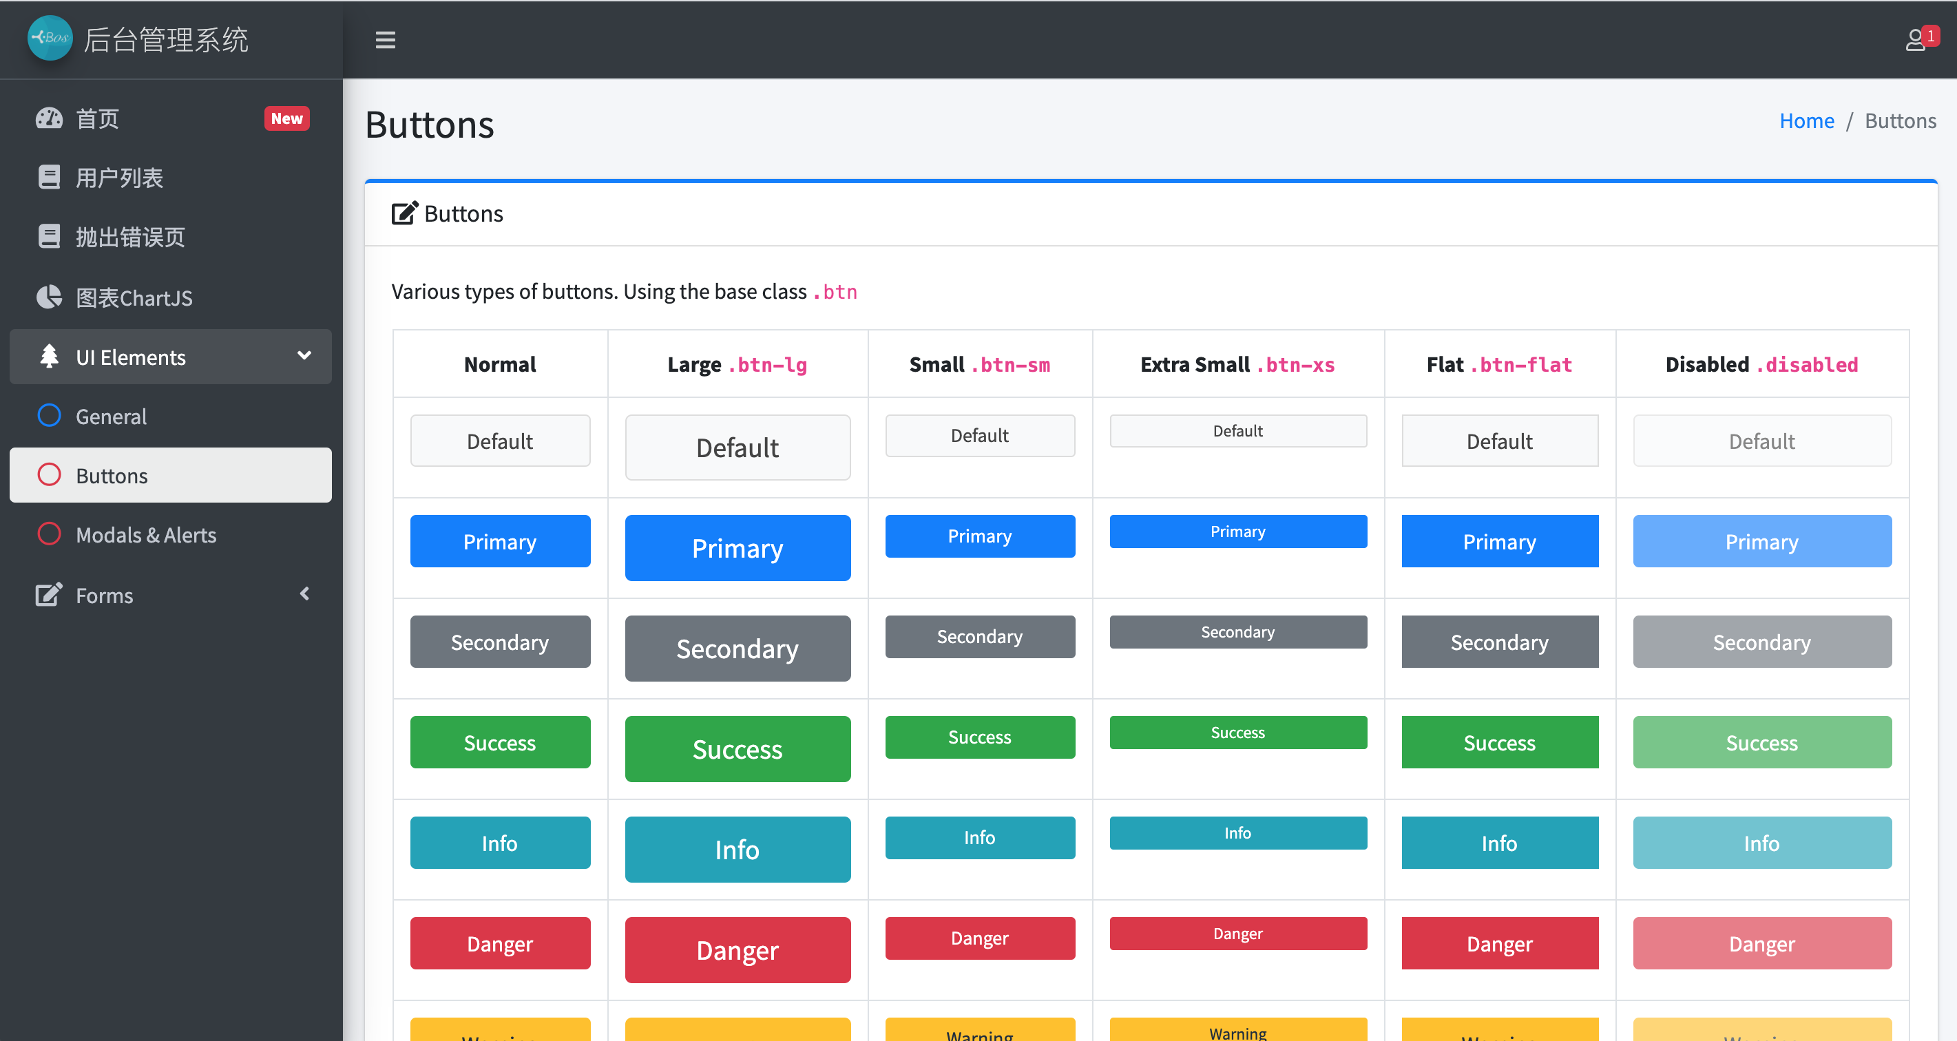Open the 抛出错误页 menu item
This screenshot has width=1957, height=1041.
130,237
